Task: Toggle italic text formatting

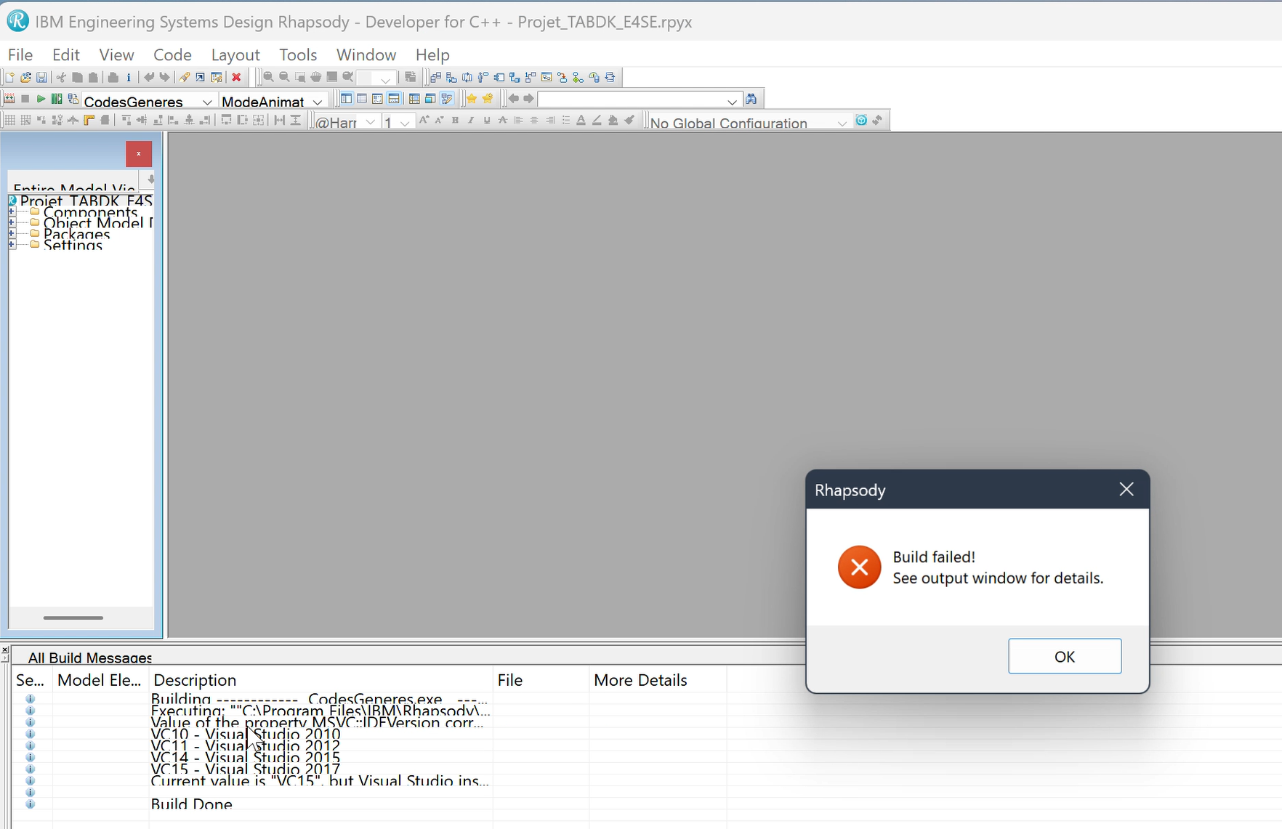Action: (471, 120)
